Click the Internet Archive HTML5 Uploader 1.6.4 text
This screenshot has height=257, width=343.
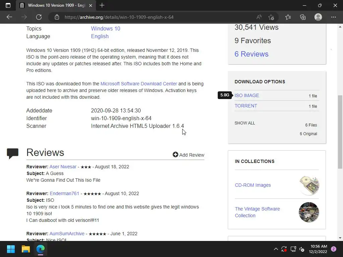tap(137, 126)
